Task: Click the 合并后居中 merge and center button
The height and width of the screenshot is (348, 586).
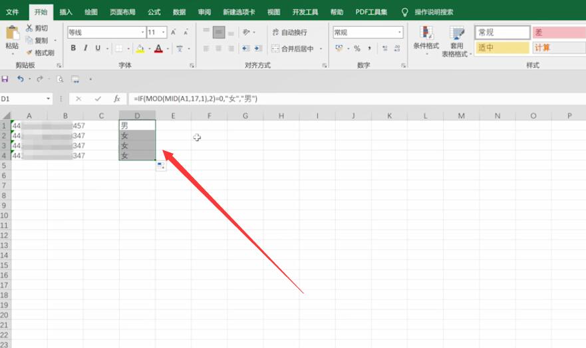Action: (293, 49)
